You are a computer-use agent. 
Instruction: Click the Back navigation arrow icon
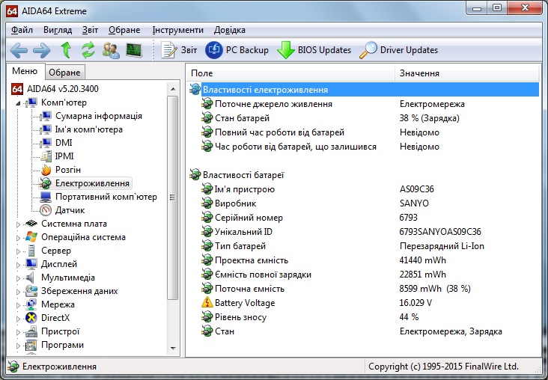(19, 51)
